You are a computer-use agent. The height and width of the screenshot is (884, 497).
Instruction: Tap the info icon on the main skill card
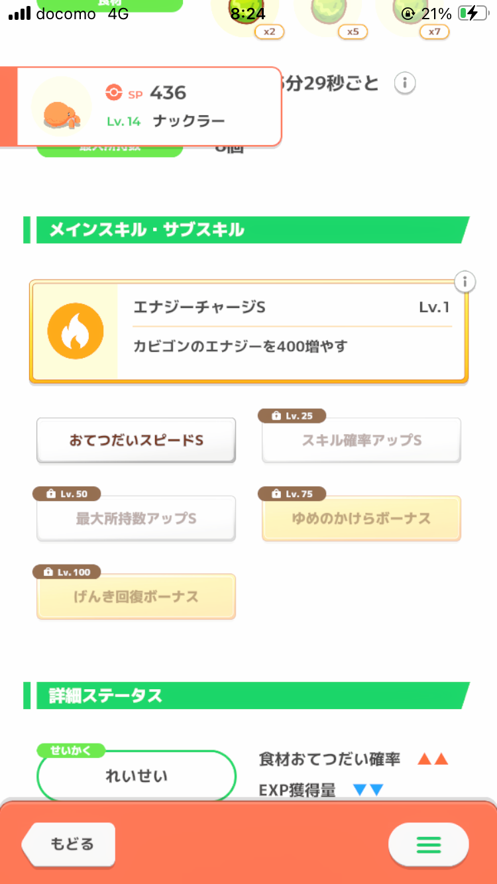click(465, 282)
